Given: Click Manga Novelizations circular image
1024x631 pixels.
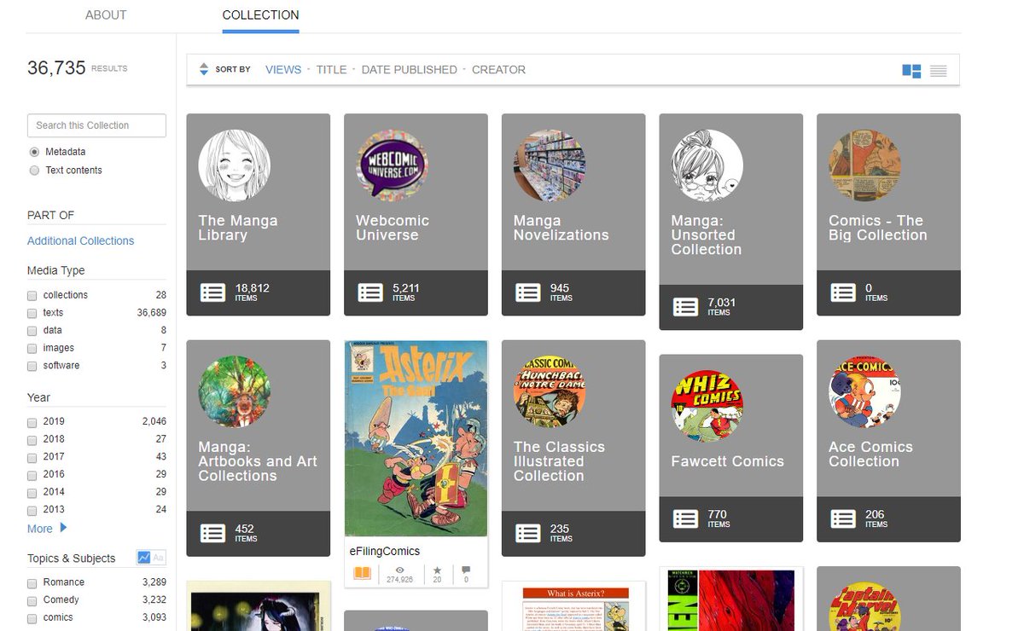Looking at the screenshot, I should click(550, 165).
